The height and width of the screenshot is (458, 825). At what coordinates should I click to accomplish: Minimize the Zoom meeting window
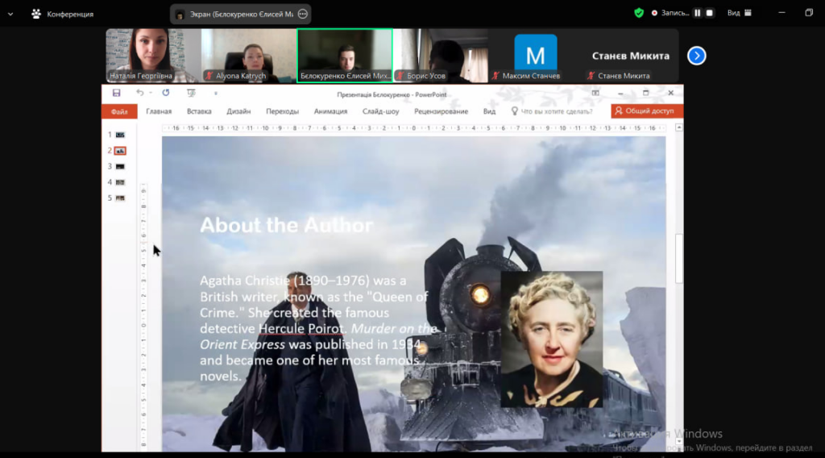[x=781, y=13]
